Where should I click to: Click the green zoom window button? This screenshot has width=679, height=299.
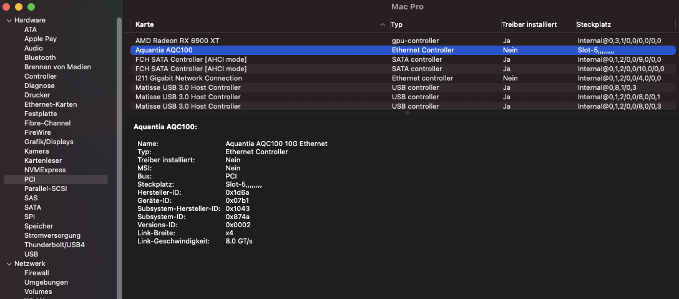tap(31, 6)
